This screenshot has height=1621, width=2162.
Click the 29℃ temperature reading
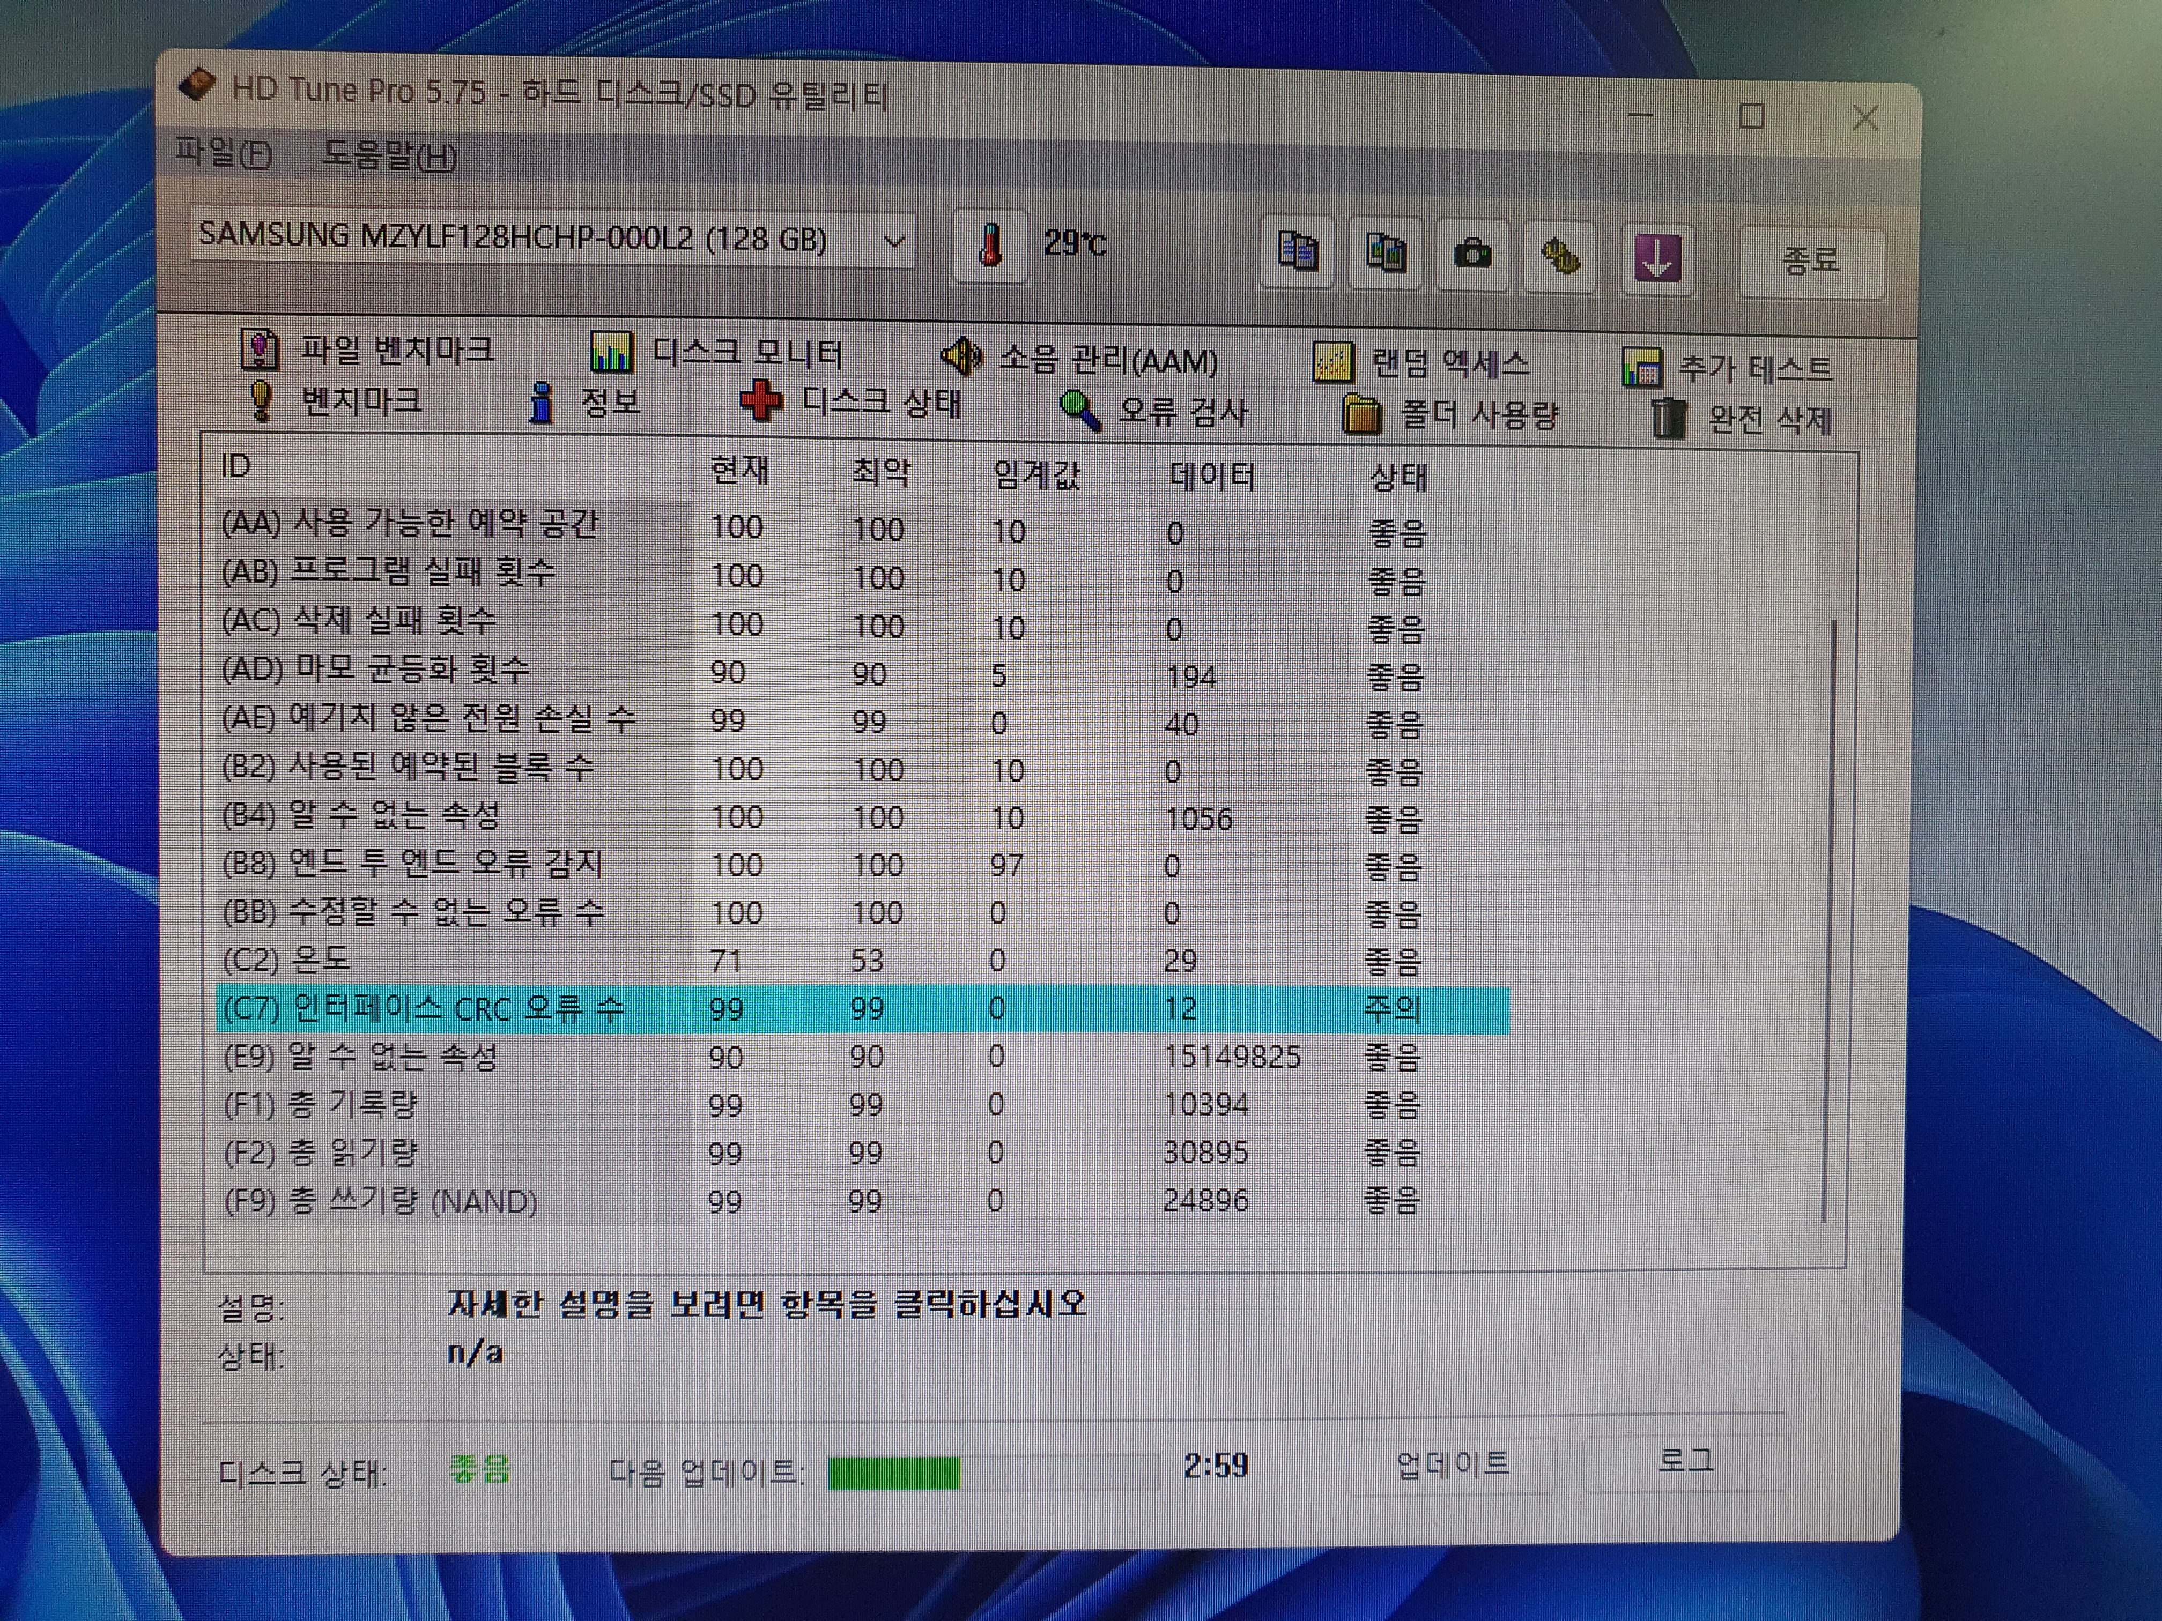pos(1074,242)
